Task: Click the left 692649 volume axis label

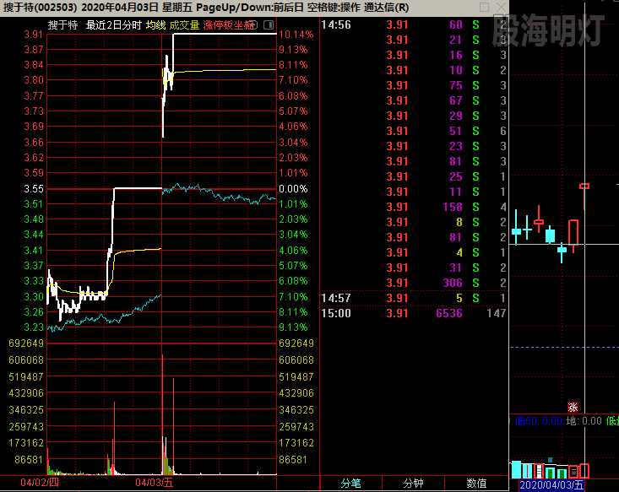Action: tap(26, 343)
